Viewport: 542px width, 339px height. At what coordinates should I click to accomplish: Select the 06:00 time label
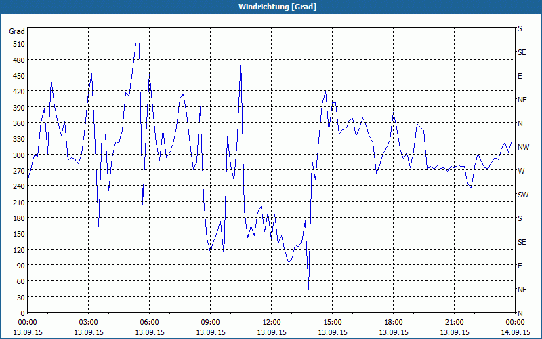point(149,323)
